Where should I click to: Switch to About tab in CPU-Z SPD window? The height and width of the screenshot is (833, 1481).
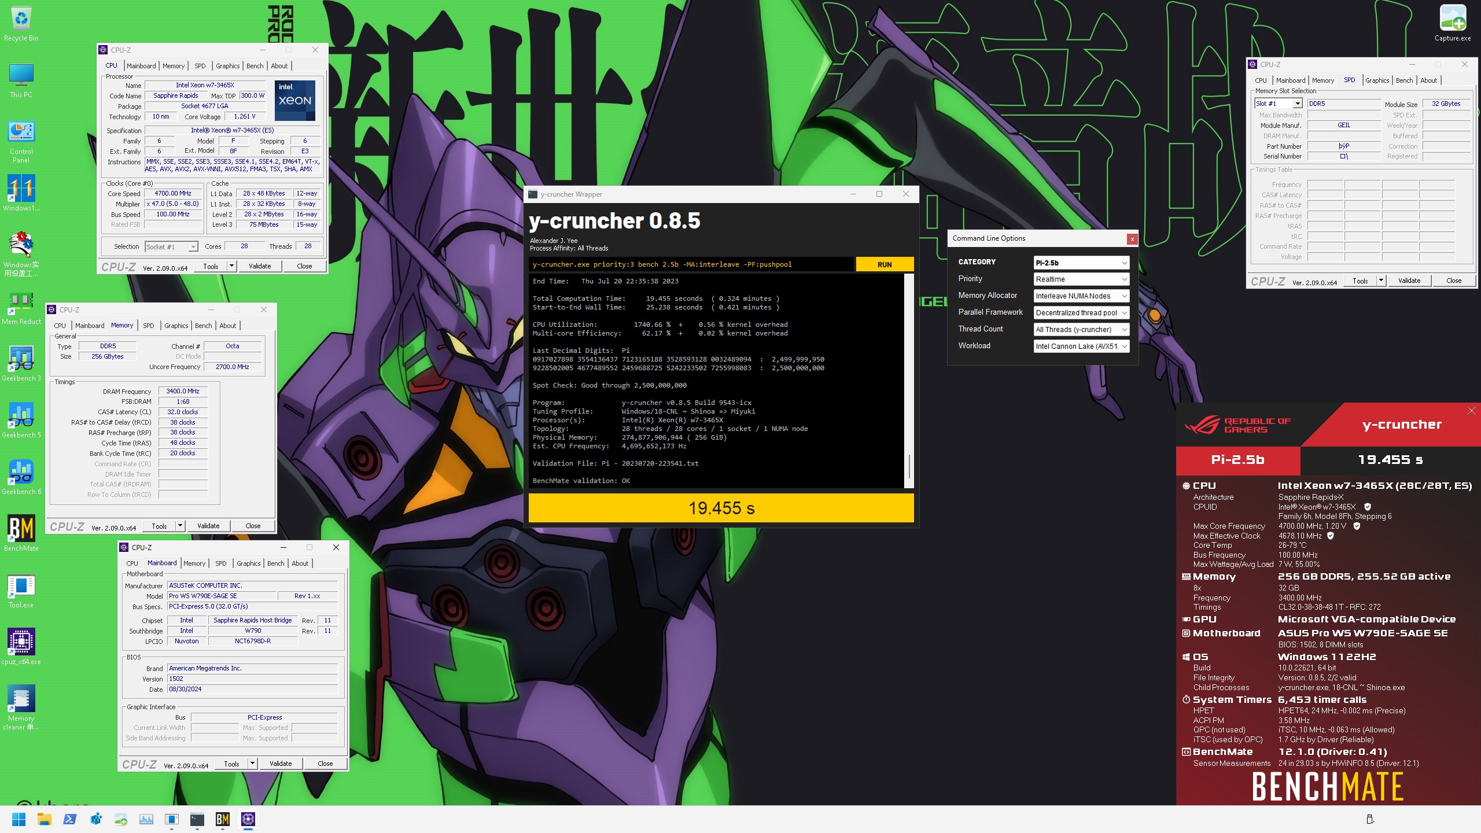pos(1428,80)
